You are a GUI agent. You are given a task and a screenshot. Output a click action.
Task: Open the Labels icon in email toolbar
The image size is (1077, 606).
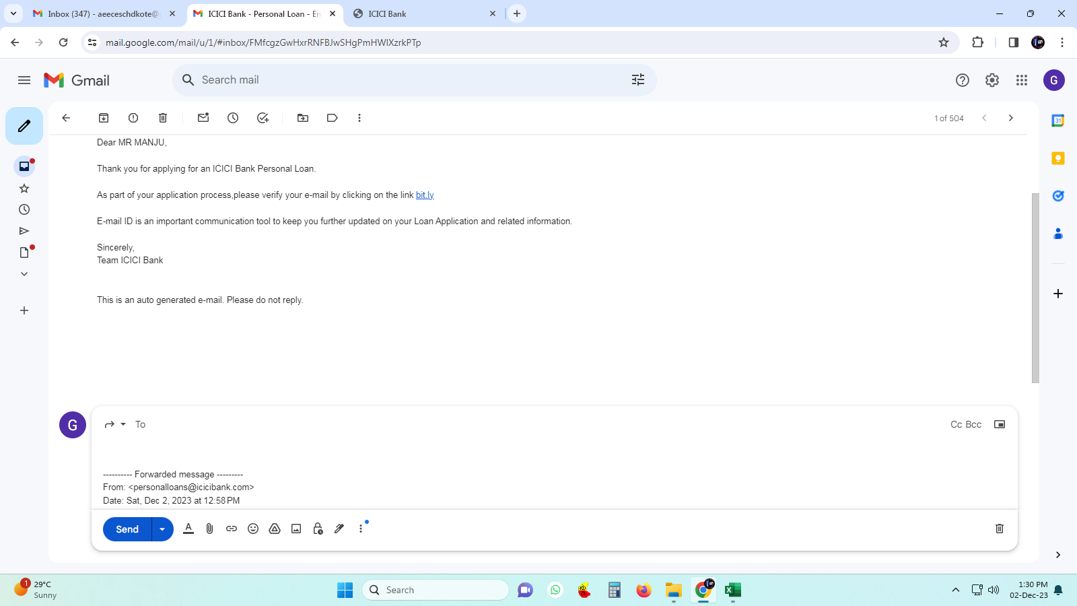point(333,118)
